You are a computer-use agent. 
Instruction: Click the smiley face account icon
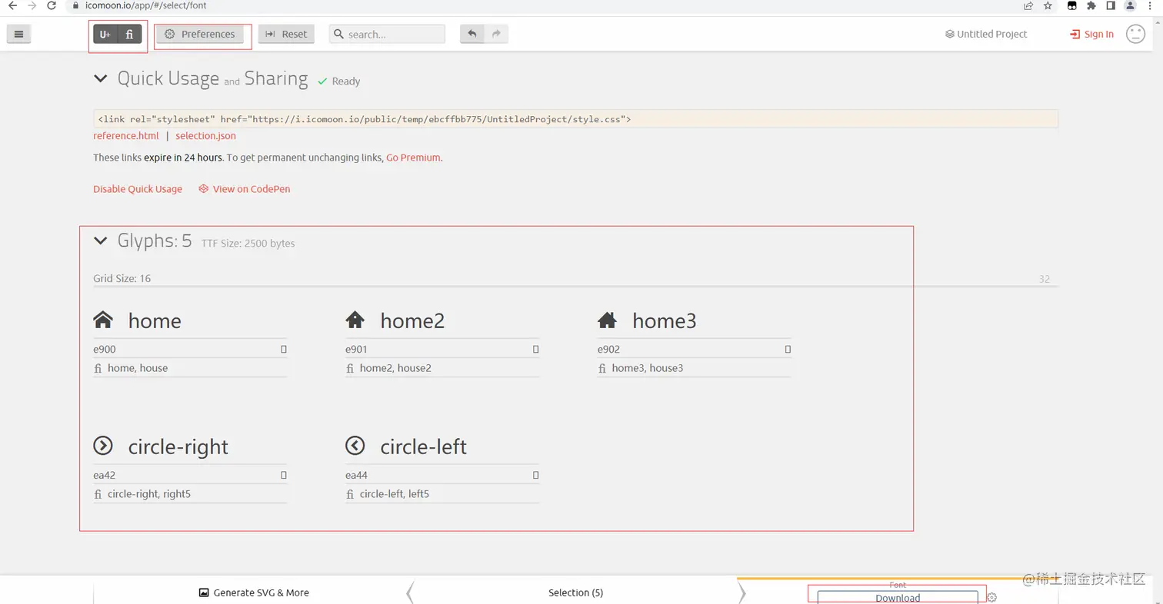[x=1136, y=34]
